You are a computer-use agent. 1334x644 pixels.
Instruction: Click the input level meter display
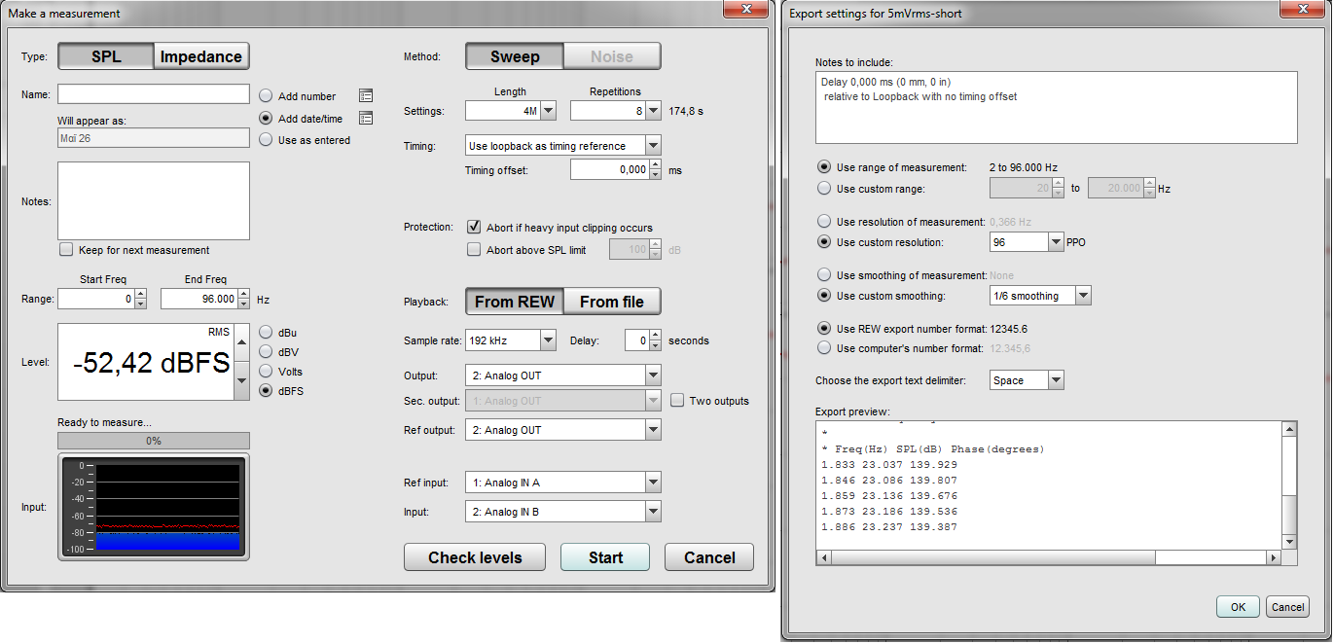pyautogui.click(x=154, y=507)
